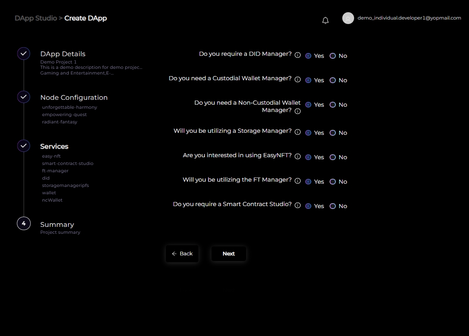Click info icon beside DID Manager question
Viewport: 469px width, 336px height.
pyautogui.click(x=297, y=55)
